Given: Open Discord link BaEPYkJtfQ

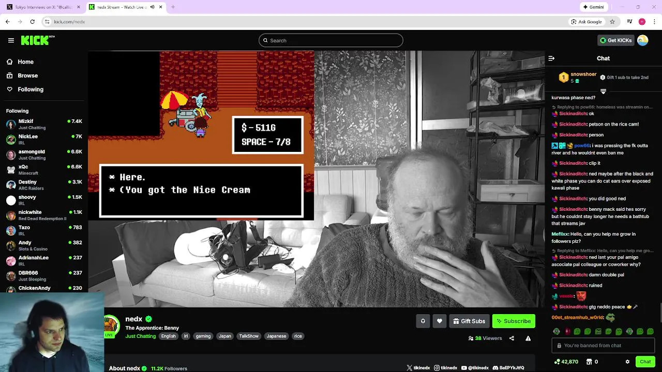Looking at the screenshot, I should 508,368.
